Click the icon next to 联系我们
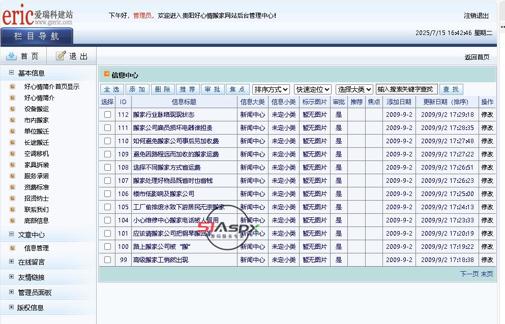Image resolution: width=505 pixels, height=324 pixels. (x=13, y=209)
